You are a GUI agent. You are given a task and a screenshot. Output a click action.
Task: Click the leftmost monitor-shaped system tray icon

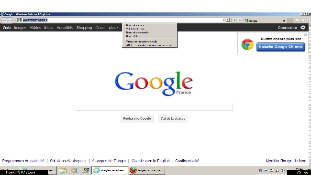(260, 170)
